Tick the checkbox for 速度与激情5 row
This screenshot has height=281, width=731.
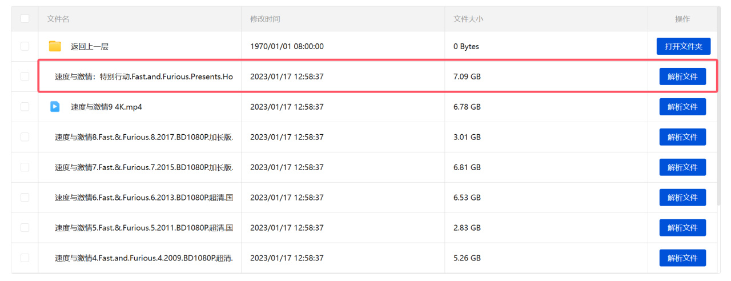click(x=25, y=228)
